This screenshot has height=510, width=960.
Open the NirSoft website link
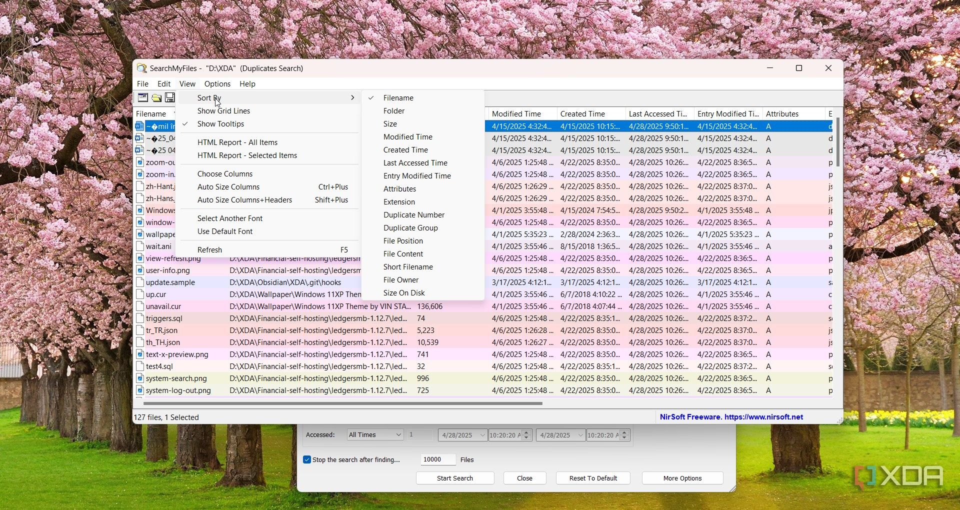coord(731,417)
